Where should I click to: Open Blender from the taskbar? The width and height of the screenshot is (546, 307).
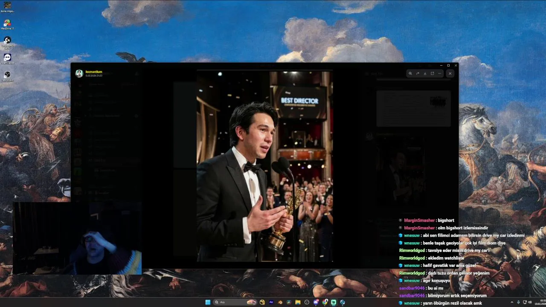coord(280,302)
